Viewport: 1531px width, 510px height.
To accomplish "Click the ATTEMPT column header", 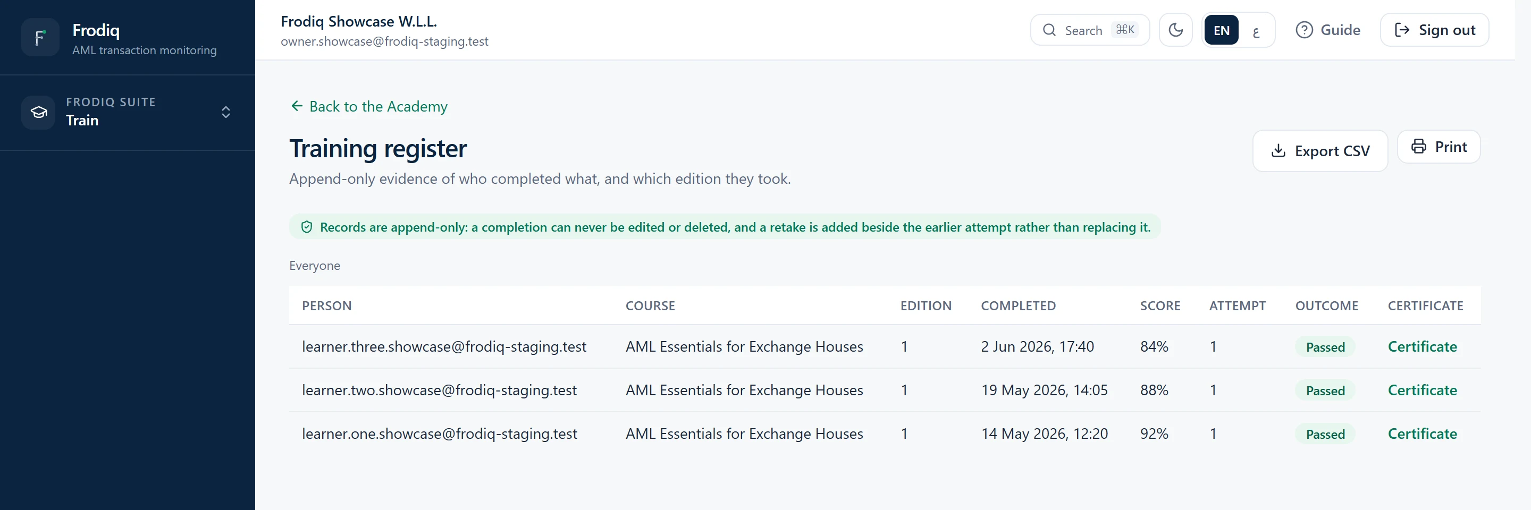I will [1237, 305].
